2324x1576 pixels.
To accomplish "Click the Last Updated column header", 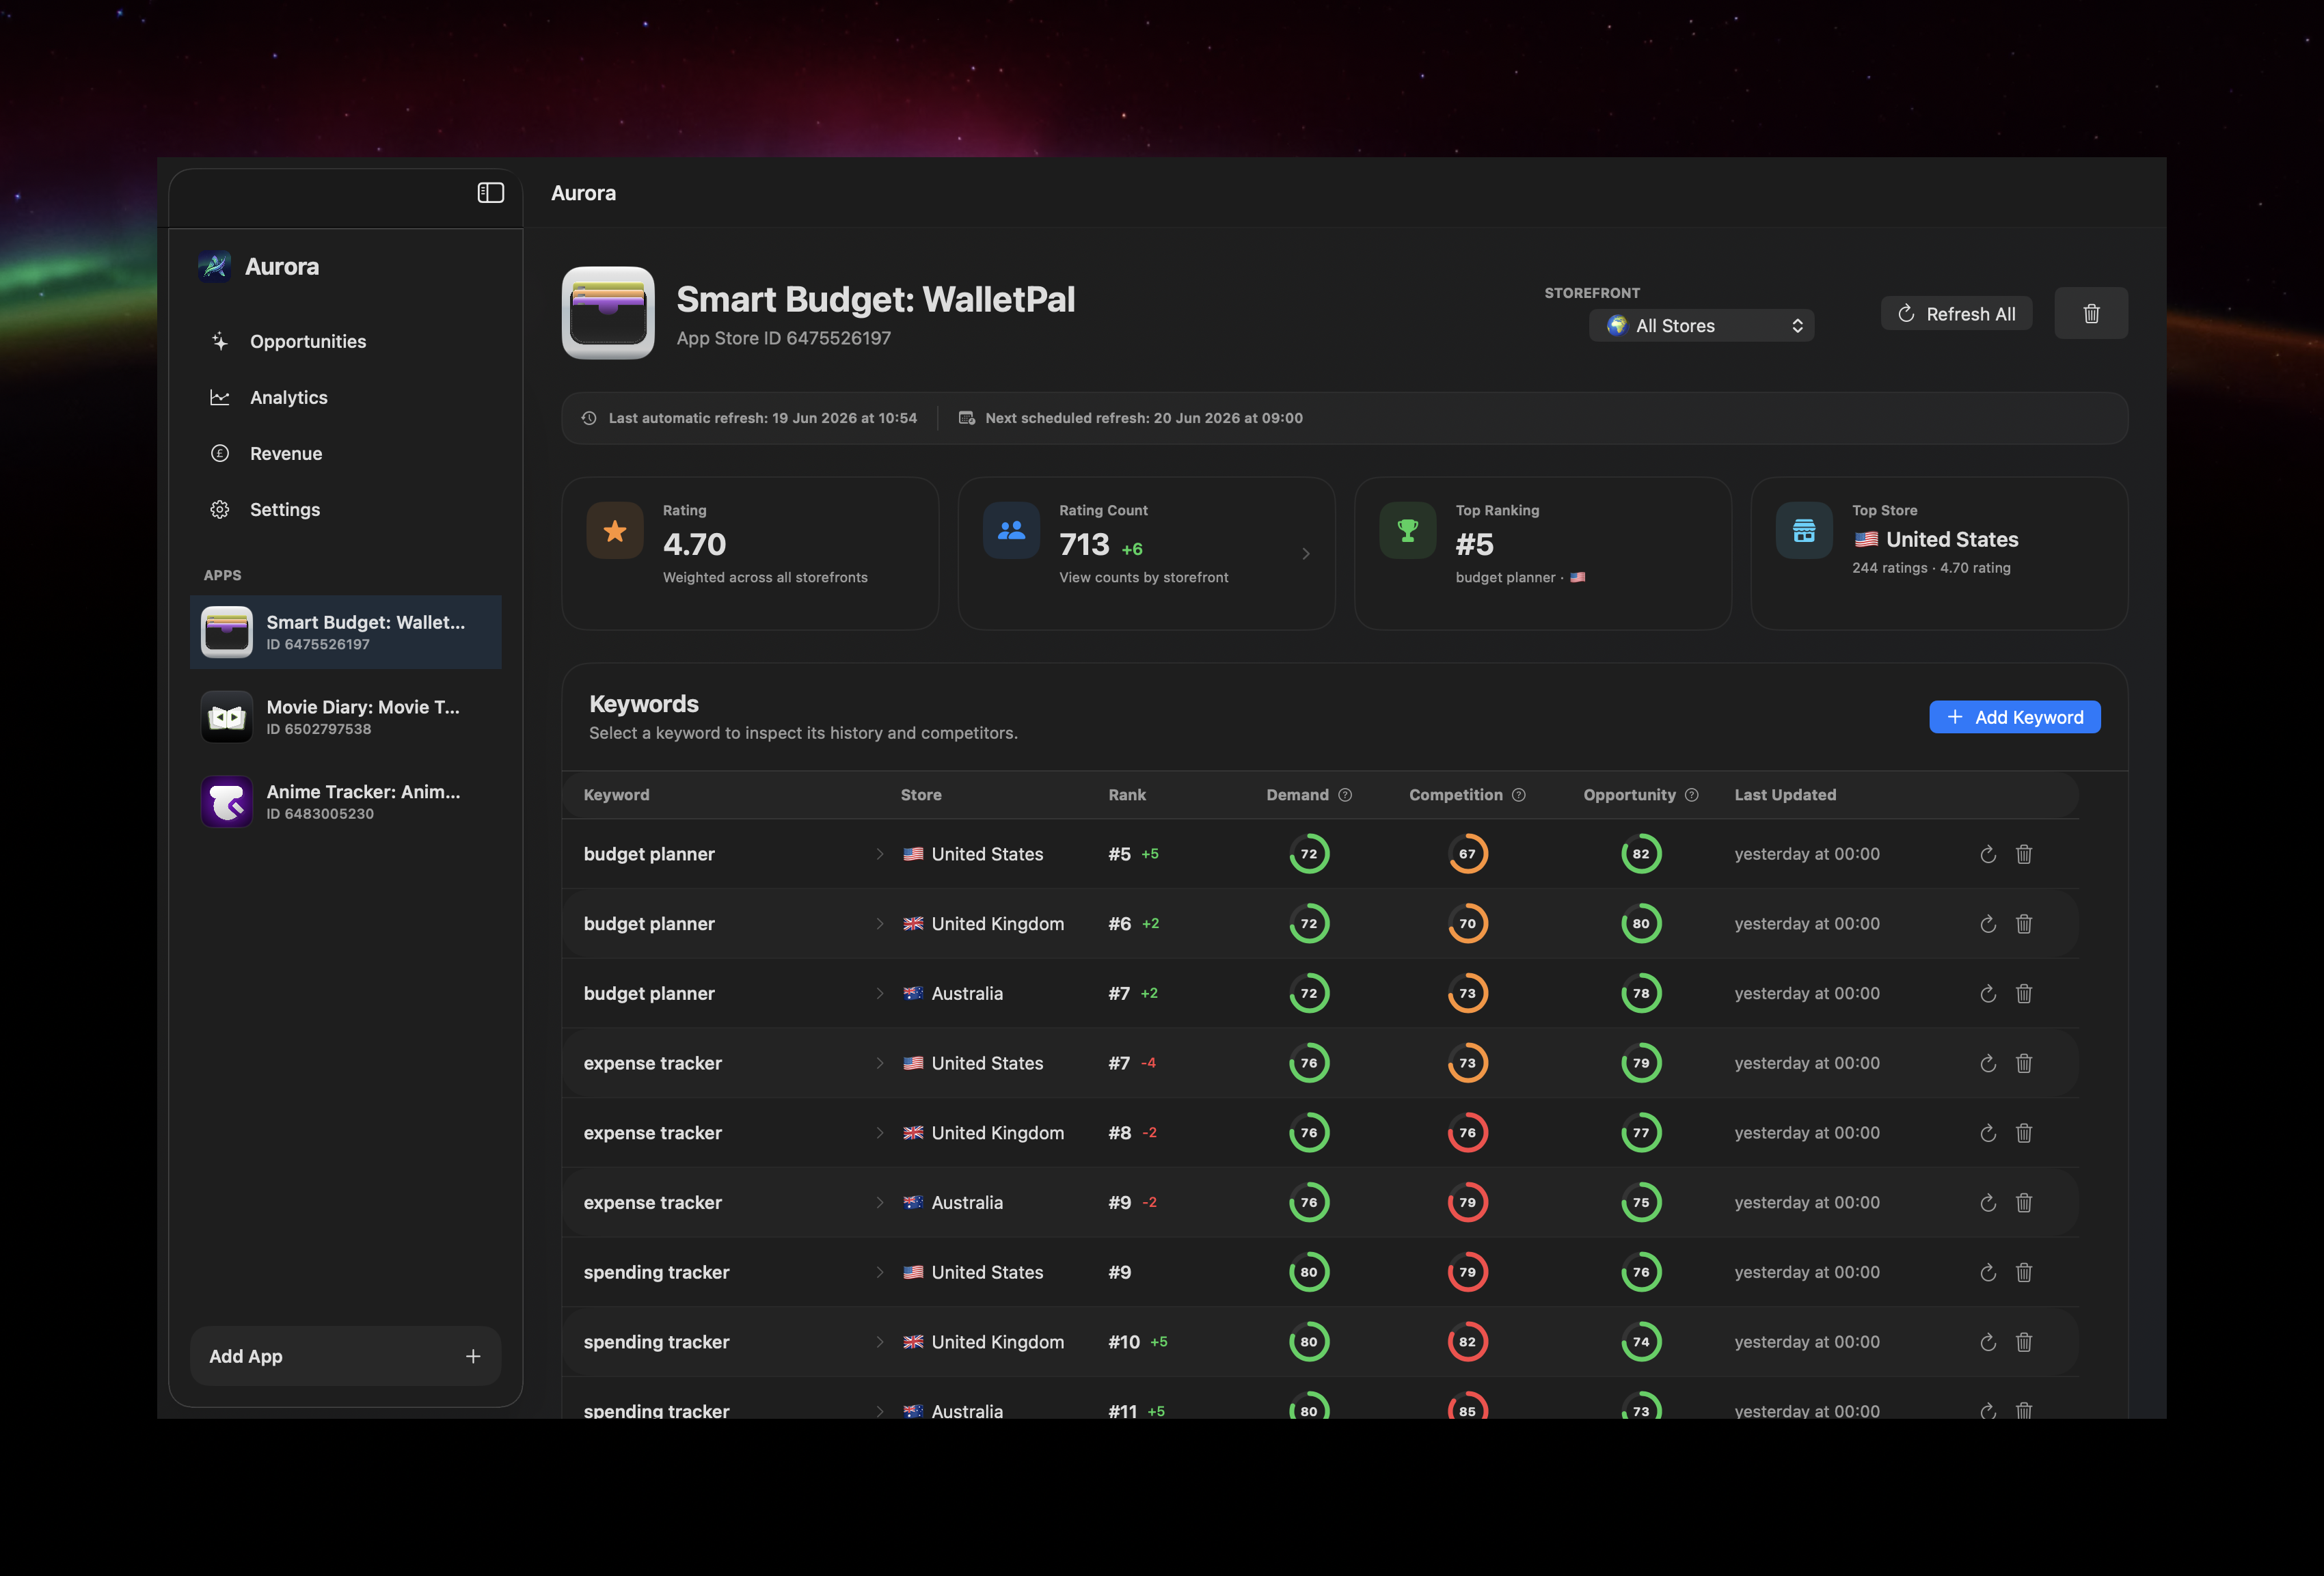I will click(x=1785, y=795).
